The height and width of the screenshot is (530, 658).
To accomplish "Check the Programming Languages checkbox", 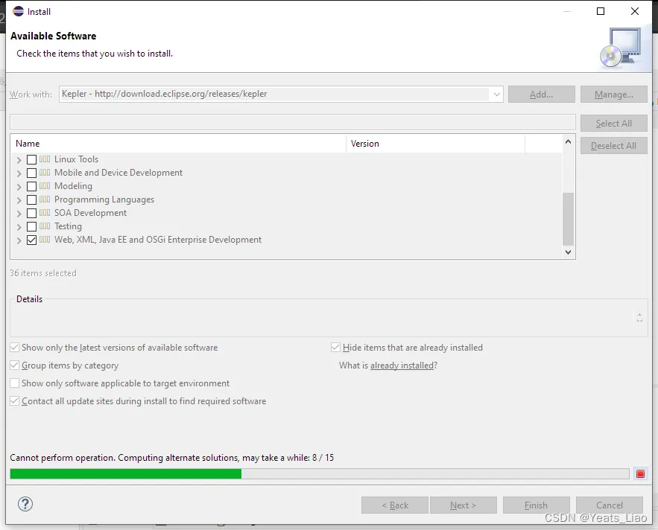I will click(x=31, y=199).
